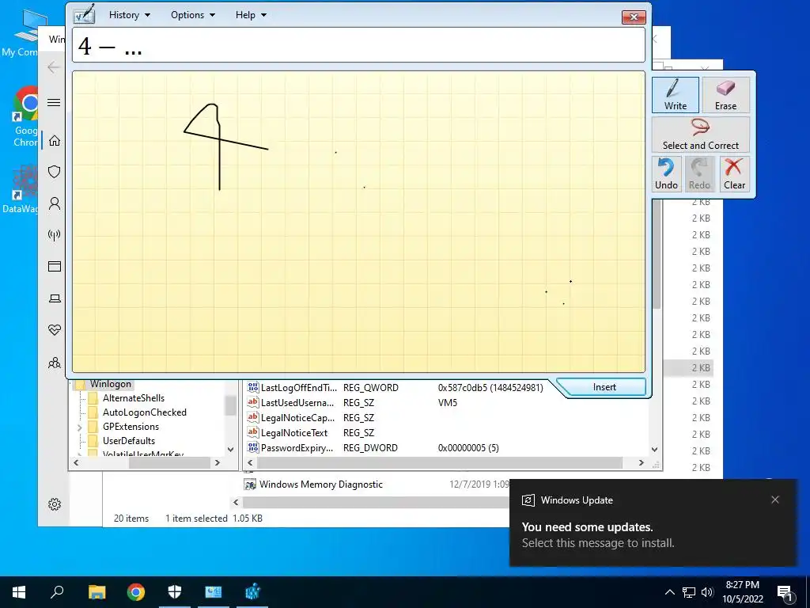Open Account protection person icon
810x608 pixels.
pos(55,203)
